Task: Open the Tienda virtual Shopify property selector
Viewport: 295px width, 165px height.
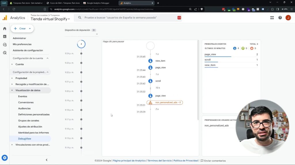Action: (50, 19)
